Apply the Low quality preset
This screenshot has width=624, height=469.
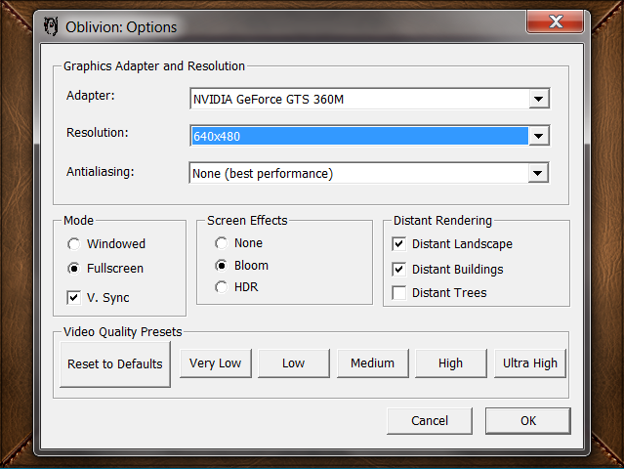[294, 363]
